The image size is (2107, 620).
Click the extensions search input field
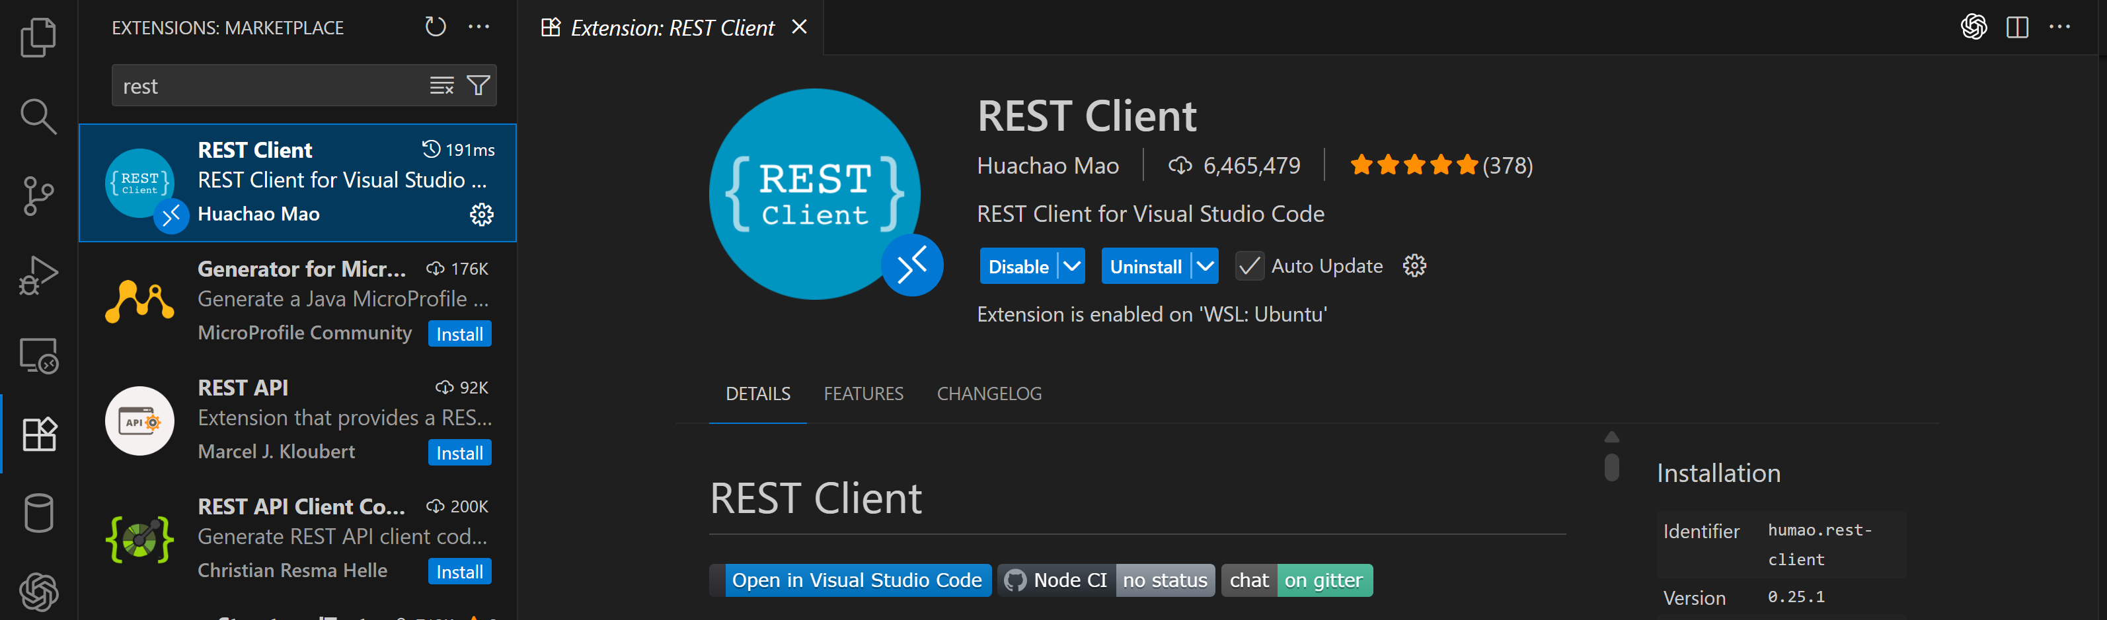coord(270,86)
